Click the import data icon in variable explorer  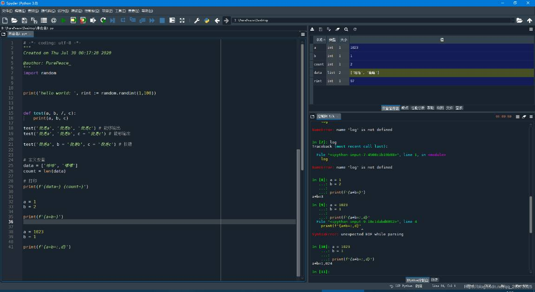[313, 29]
